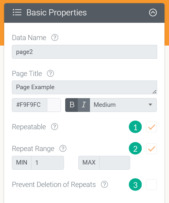Show help for Repeat Range

click(63, 148)
